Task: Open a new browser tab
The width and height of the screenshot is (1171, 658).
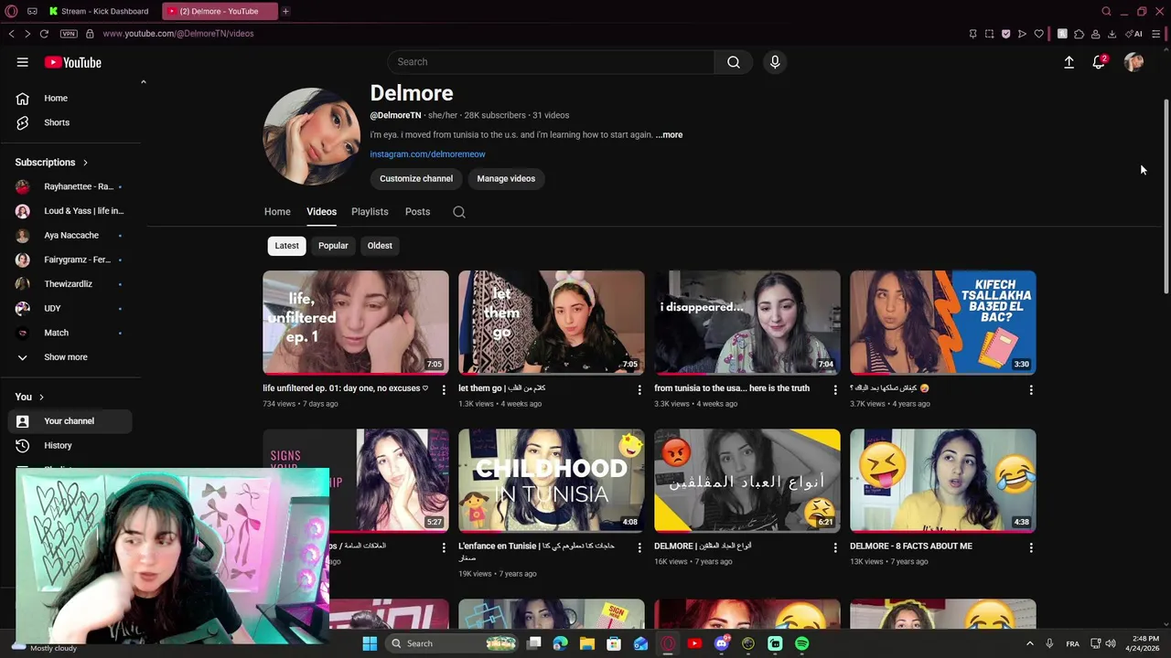Action: pyautogui.click(x=285, y=11)
